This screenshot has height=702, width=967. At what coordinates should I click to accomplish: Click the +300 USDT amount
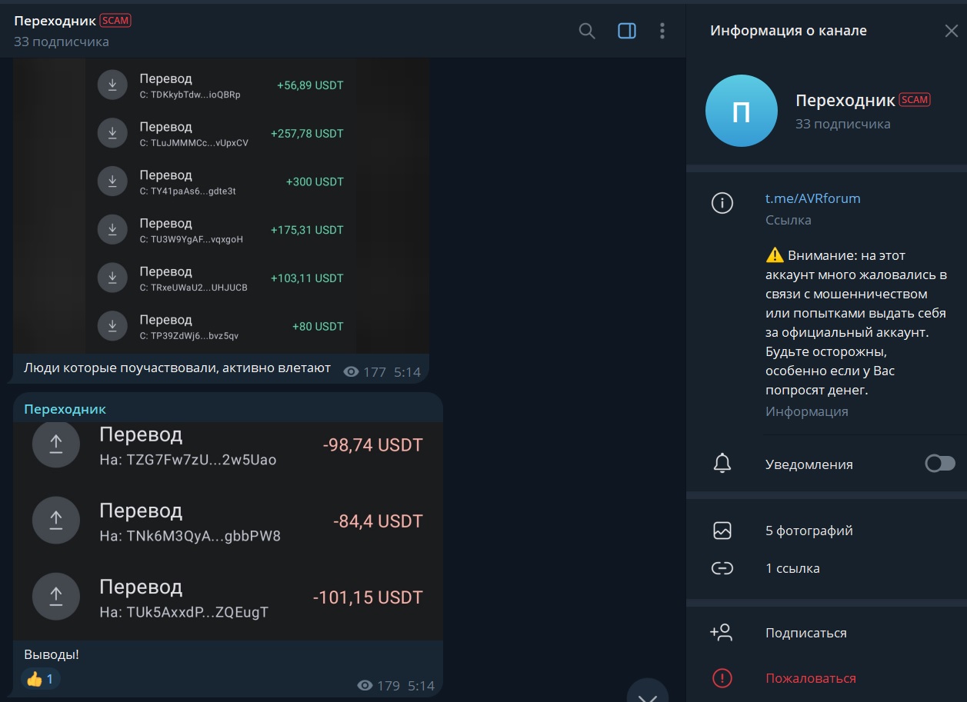tap(315, 182)
